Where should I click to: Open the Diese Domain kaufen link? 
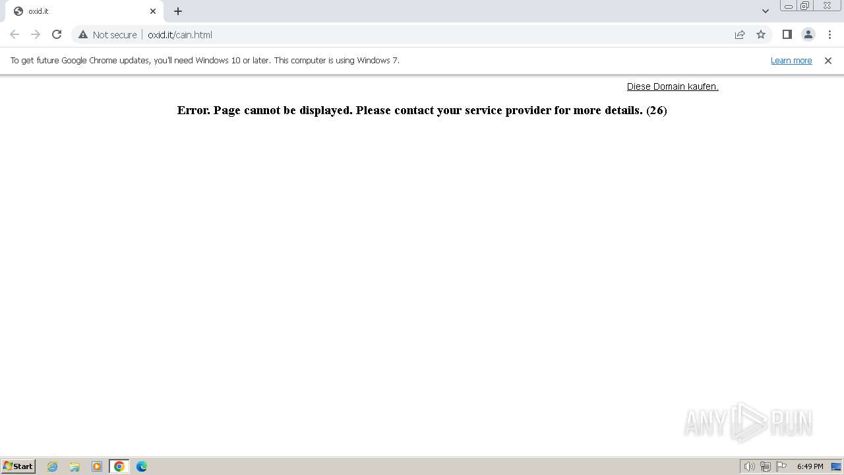tap(673, 86)
